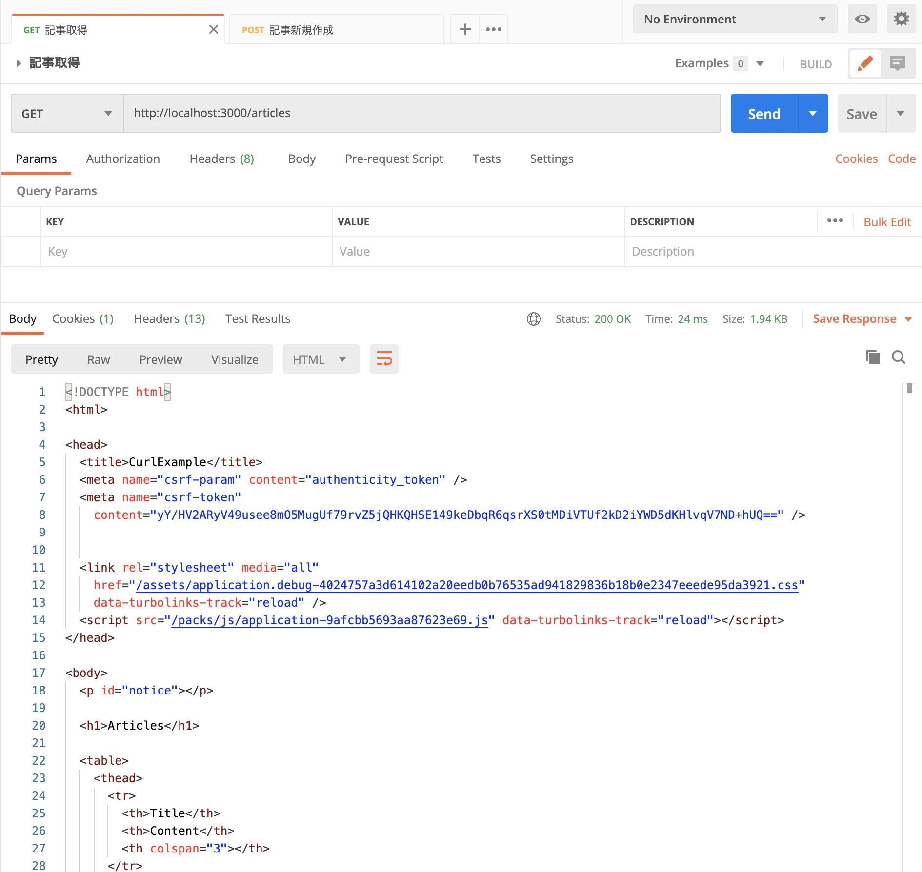Open the Pre-request Script tab
The height and width of the screenshot is (872, 922).
(x=394, y=159)
